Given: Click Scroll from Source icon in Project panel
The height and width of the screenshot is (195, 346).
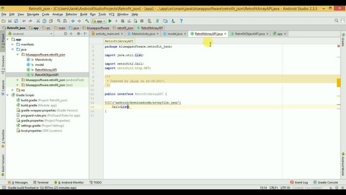Looking at the screenshot, I should pos(65,34).
